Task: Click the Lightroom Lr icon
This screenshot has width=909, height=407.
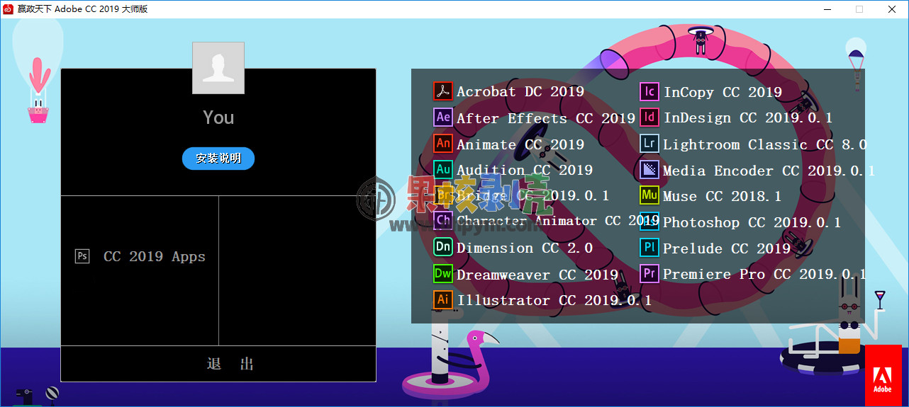Action: (x=649, y=143)
